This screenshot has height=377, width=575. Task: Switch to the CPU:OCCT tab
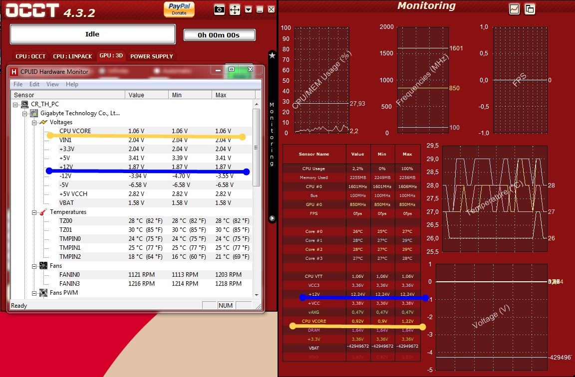click(30, 56)
